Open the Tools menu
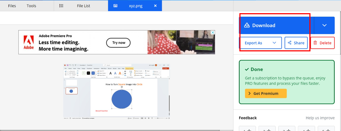Viewport: 341px width, 131px height. (31, 6)
